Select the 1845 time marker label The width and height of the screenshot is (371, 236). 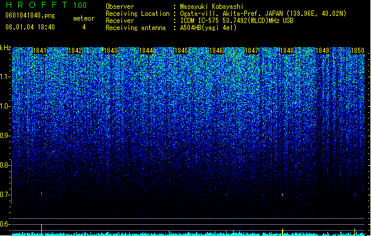click(181, 51)
